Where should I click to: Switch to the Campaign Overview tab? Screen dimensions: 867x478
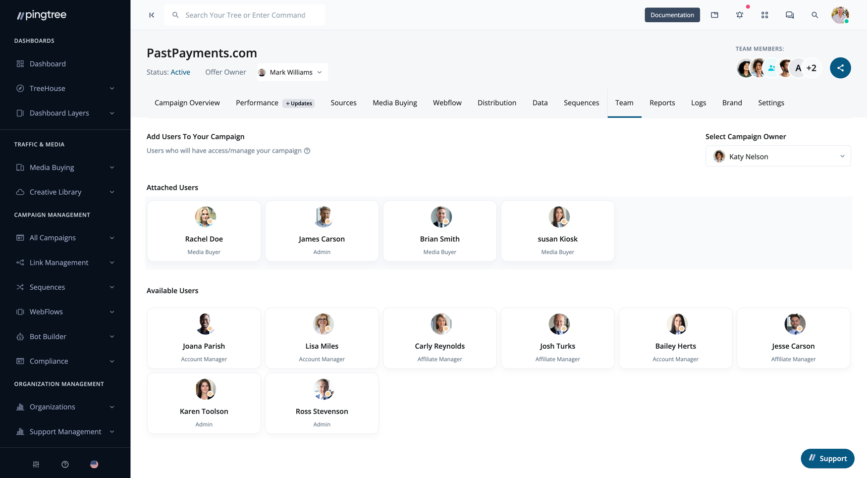coord(187,103)
